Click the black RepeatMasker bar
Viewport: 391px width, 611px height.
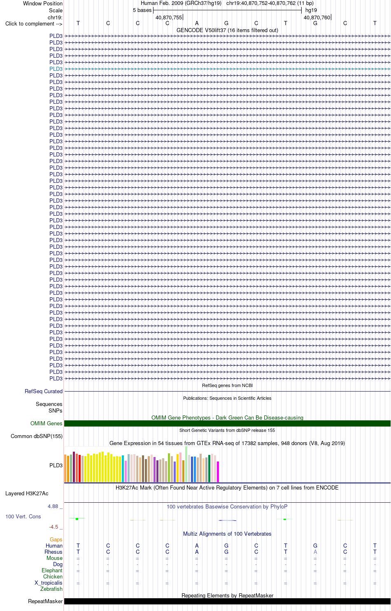[x=227, y=601]
